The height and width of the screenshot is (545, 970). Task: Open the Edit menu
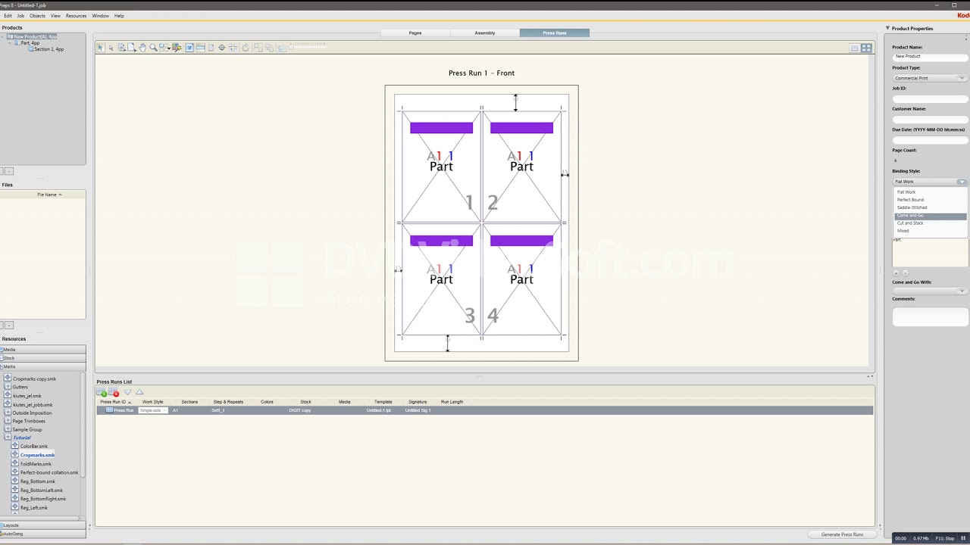point(8,16)
